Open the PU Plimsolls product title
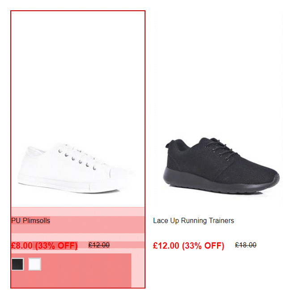Viewport: 290px width, 292px height. (31, 220)
